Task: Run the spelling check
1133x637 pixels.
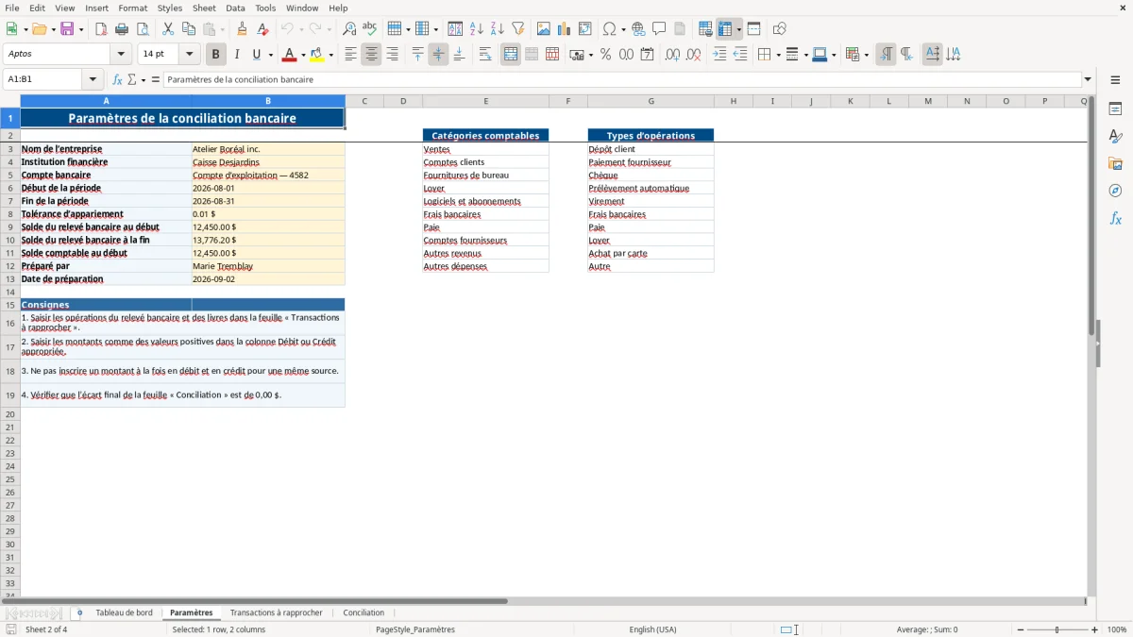Action: (x=370, y=29)
